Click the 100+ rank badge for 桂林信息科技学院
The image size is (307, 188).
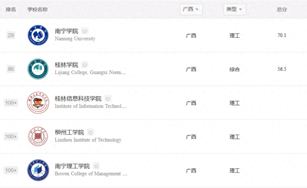click(x=11, y=103)
